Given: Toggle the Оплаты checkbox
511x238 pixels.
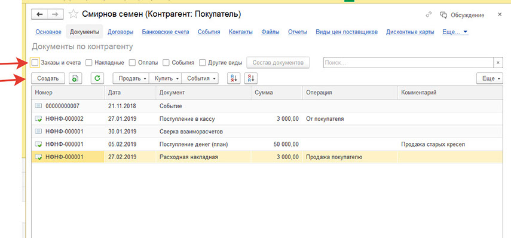Looking at the screenshot, I should [x=132, y=62].
